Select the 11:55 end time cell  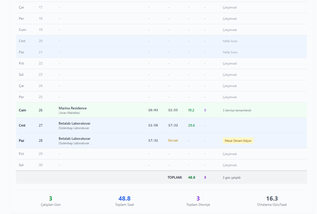(173, 110)
